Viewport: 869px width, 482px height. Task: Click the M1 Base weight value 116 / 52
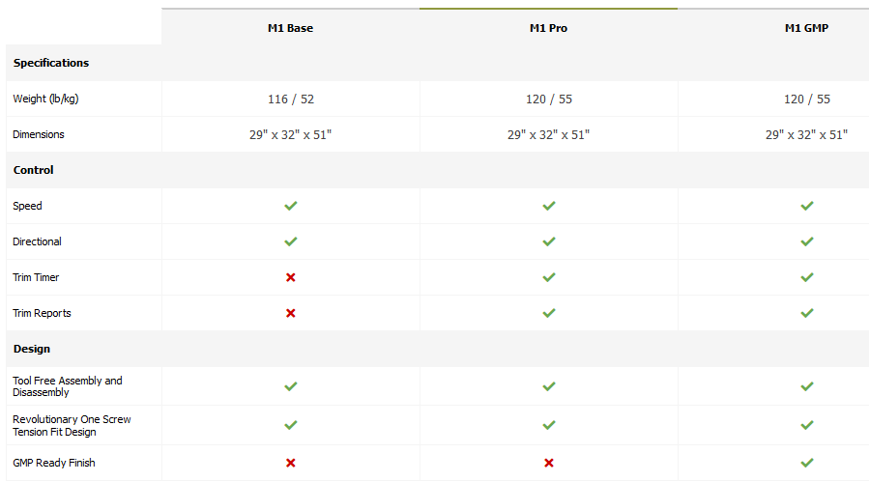[291, 99]
